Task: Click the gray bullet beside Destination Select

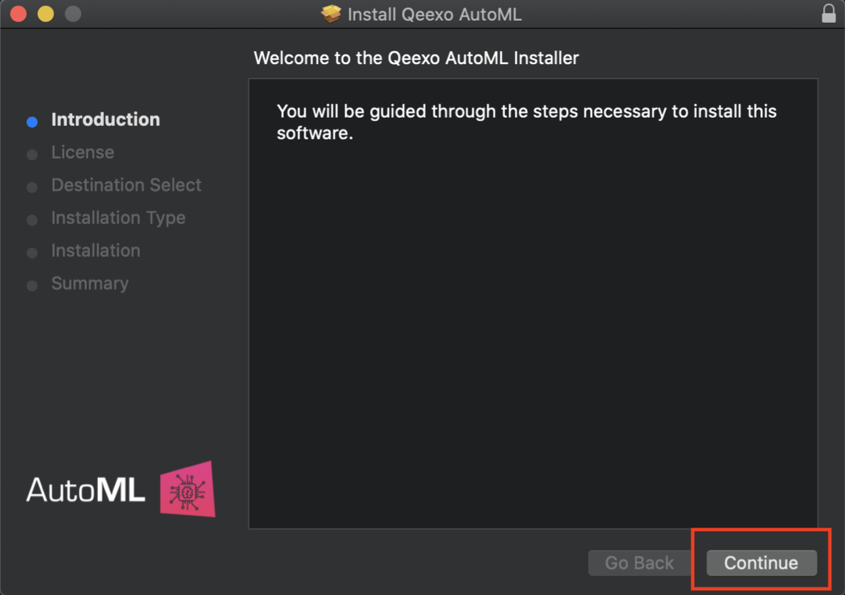Action: [32, 187]
